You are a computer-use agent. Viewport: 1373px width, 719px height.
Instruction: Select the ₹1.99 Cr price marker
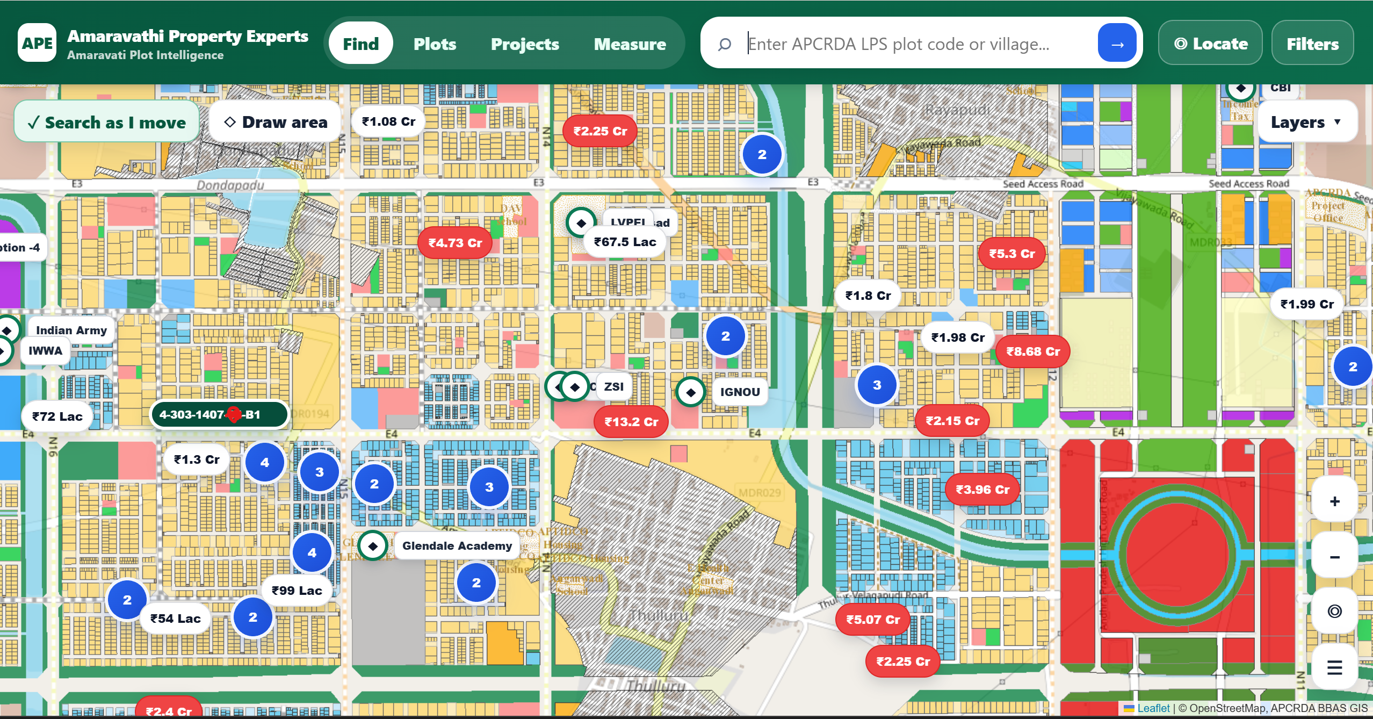click(1307, 304)
